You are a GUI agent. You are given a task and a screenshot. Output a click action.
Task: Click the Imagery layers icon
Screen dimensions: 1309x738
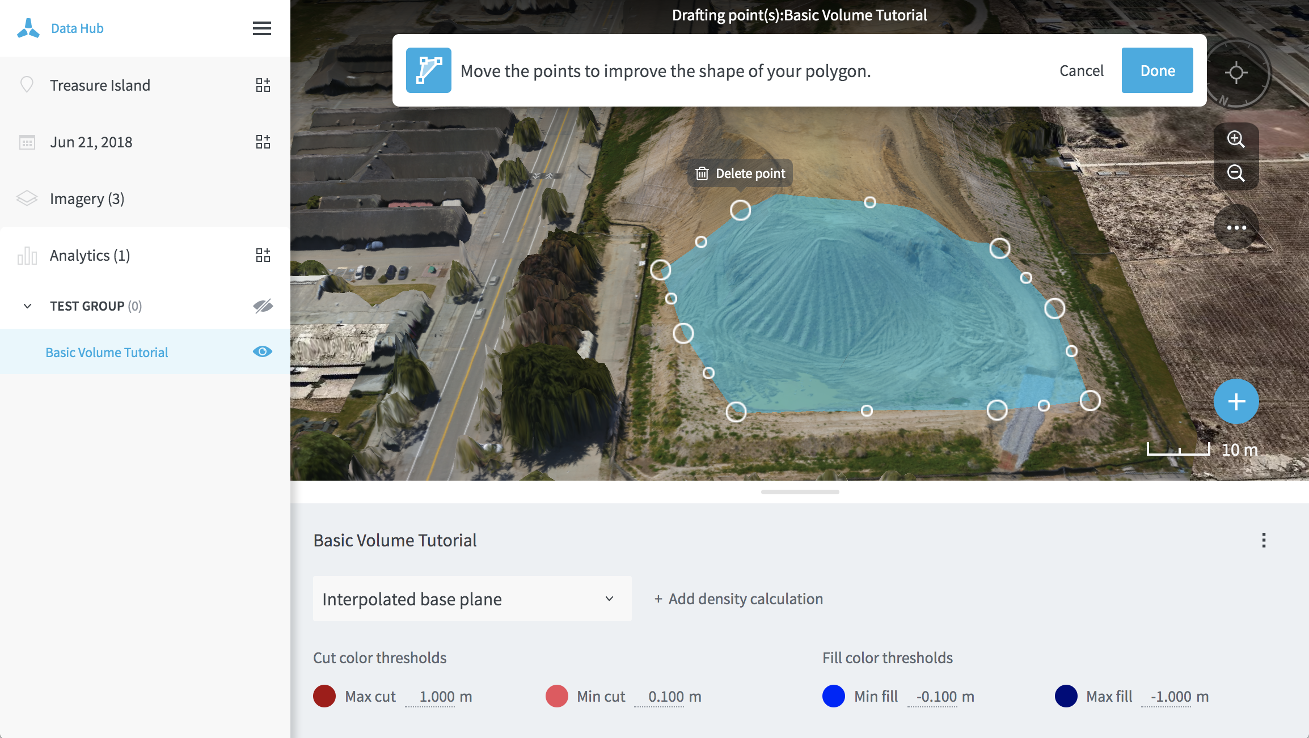coord(27,198)
